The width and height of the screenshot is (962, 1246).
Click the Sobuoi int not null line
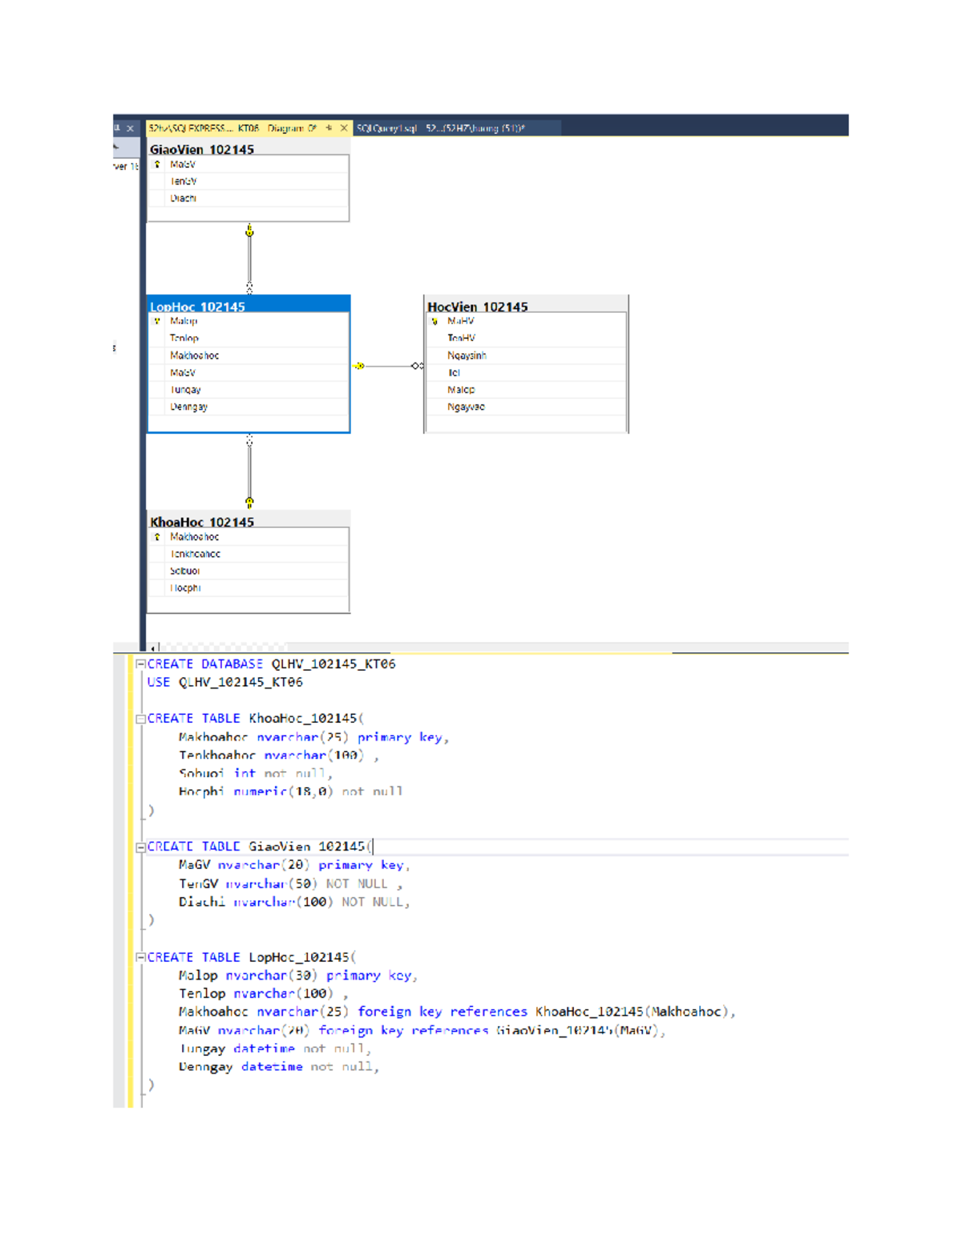point(256,773)
